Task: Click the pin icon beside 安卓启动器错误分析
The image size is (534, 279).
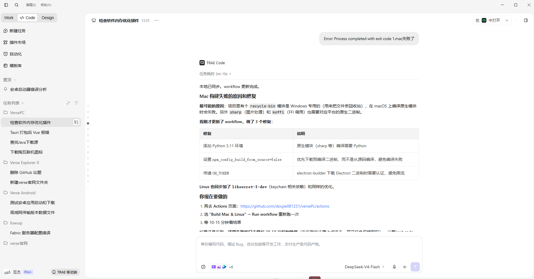Action: (6, 89)
